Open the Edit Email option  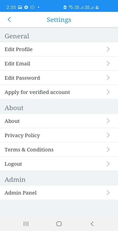click(59, 63)
